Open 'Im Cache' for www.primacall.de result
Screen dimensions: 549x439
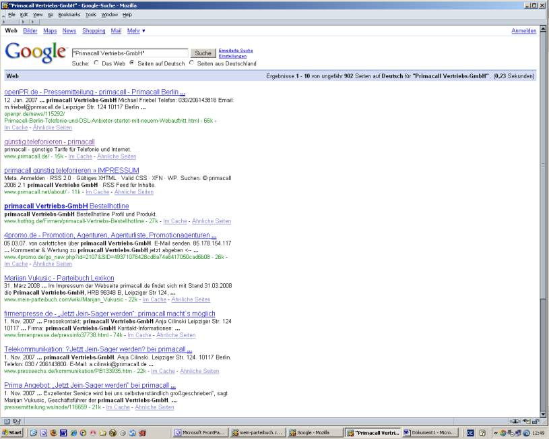pyautogui.click(x=80, y=156)
